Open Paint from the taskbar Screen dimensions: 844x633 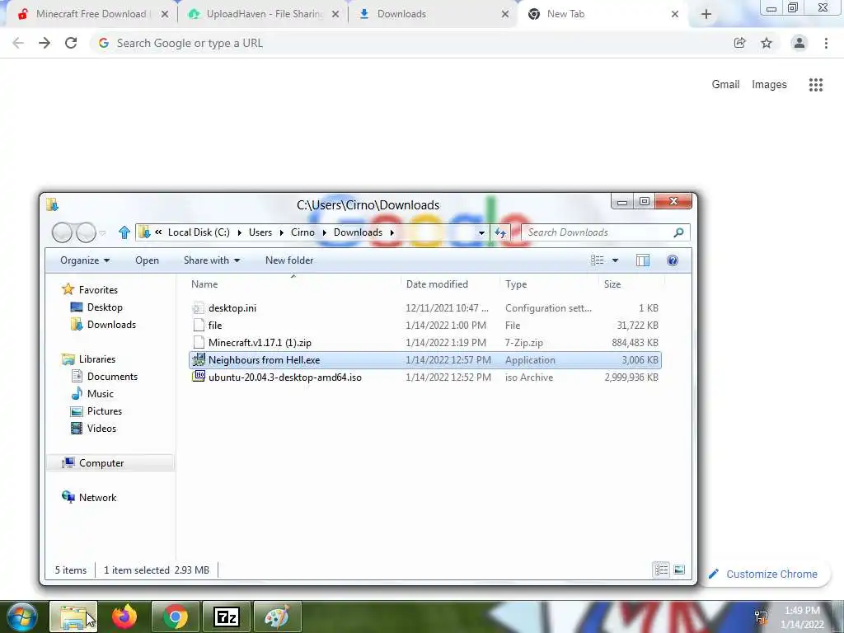[x=277, y=617]
